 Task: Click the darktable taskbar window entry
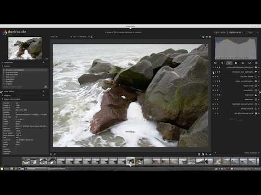[36, 169]
